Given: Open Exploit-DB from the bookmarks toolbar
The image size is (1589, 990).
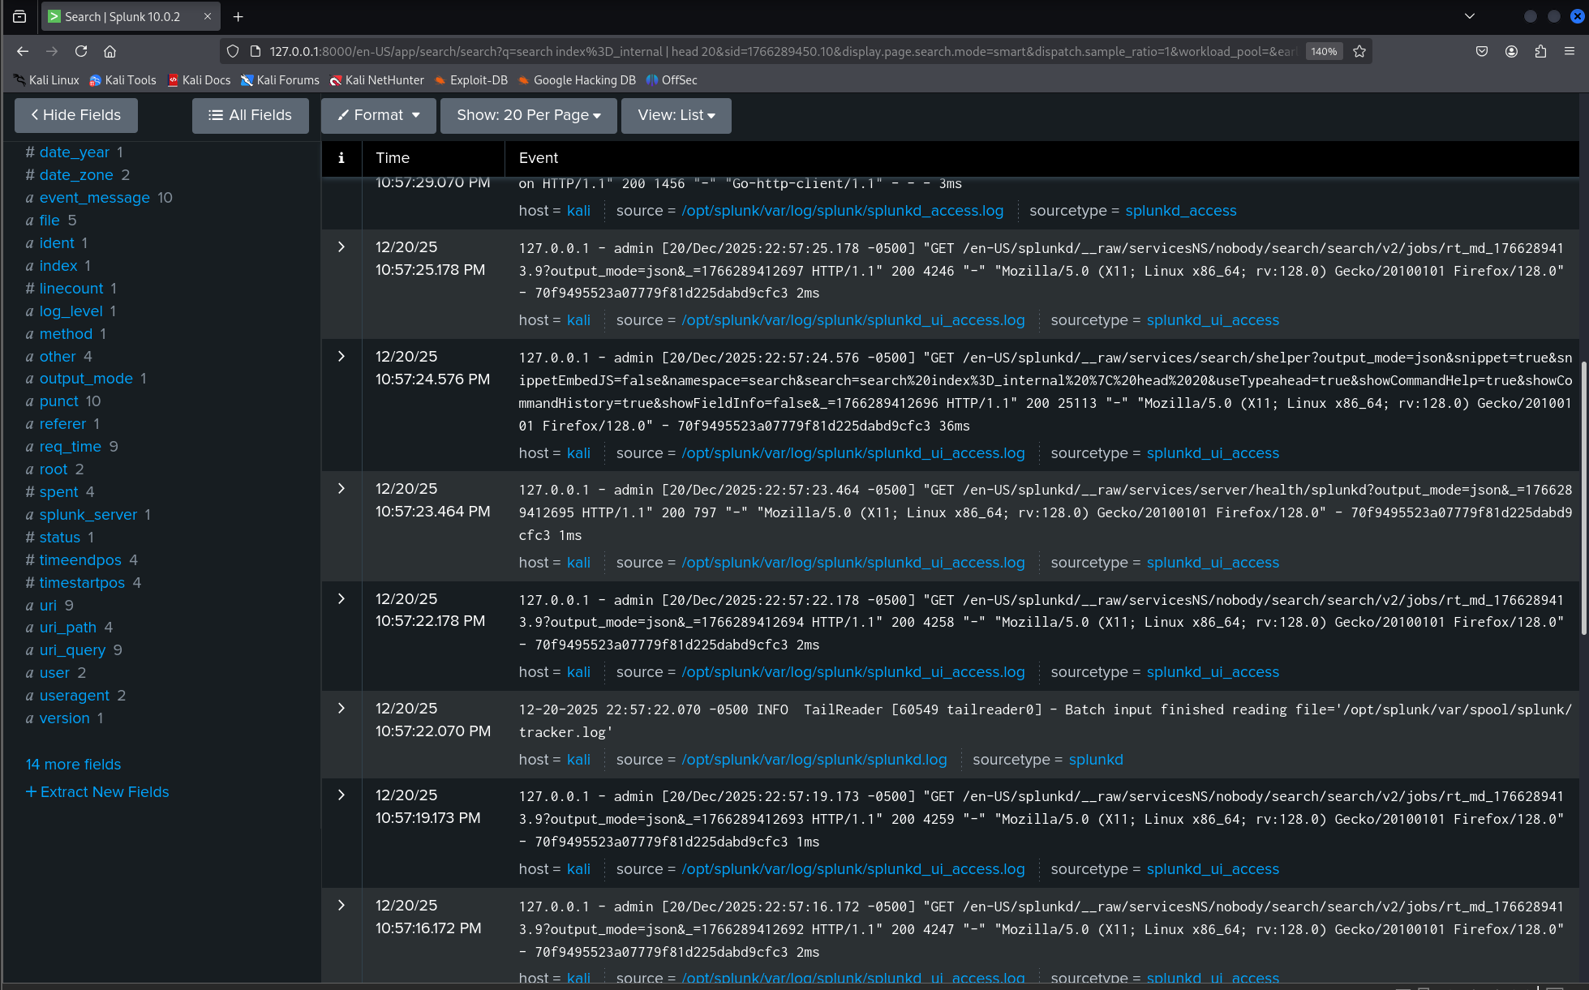Looking at the screenshot, I should click(x=471, y=79).
